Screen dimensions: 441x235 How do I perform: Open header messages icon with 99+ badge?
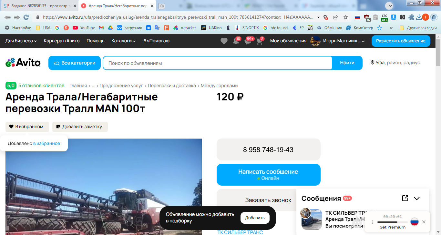coord(248,41)
